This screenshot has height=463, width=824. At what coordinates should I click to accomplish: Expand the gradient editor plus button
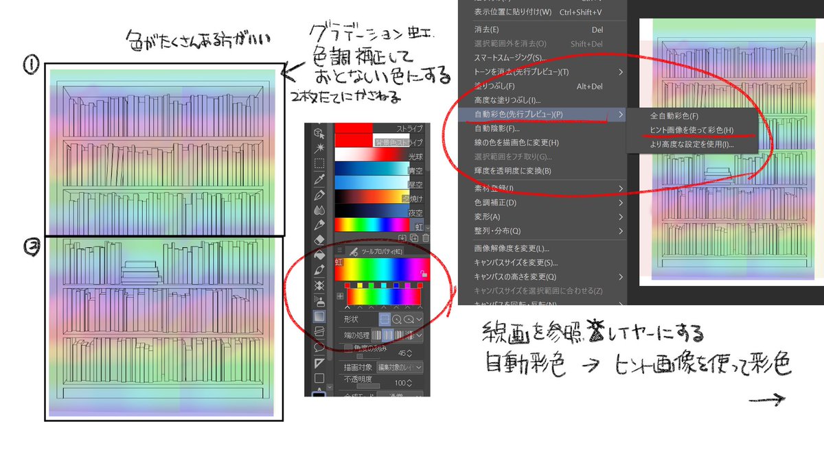(x=340, y=296)
